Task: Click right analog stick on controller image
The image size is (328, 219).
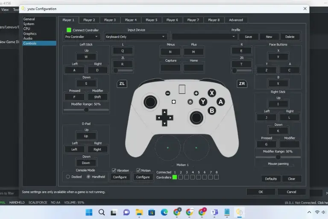Action: (196, 118)
